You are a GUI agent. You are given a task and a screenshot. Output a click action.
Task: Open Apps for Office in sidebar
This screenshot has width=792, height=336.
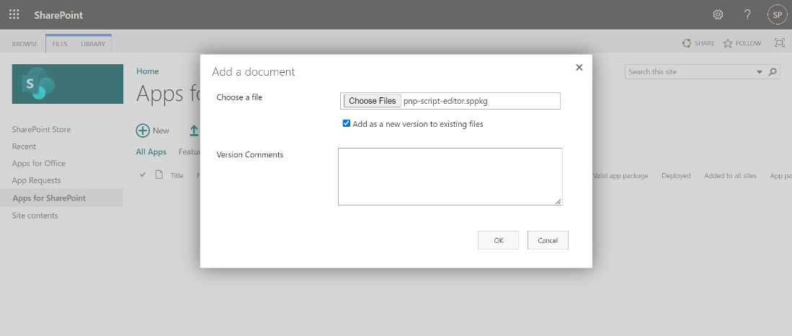[39, 163]
